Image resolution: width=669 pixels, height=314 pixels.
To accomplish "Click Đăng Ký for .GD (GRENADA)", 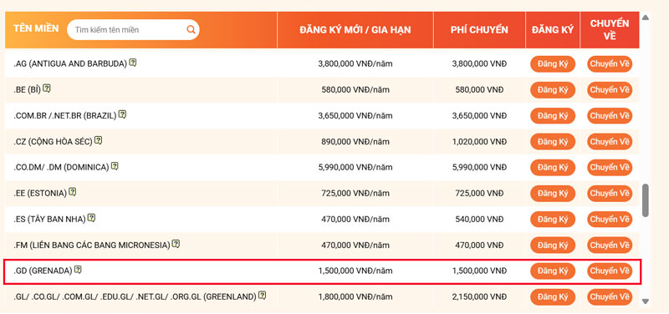I will pos(553,271).
